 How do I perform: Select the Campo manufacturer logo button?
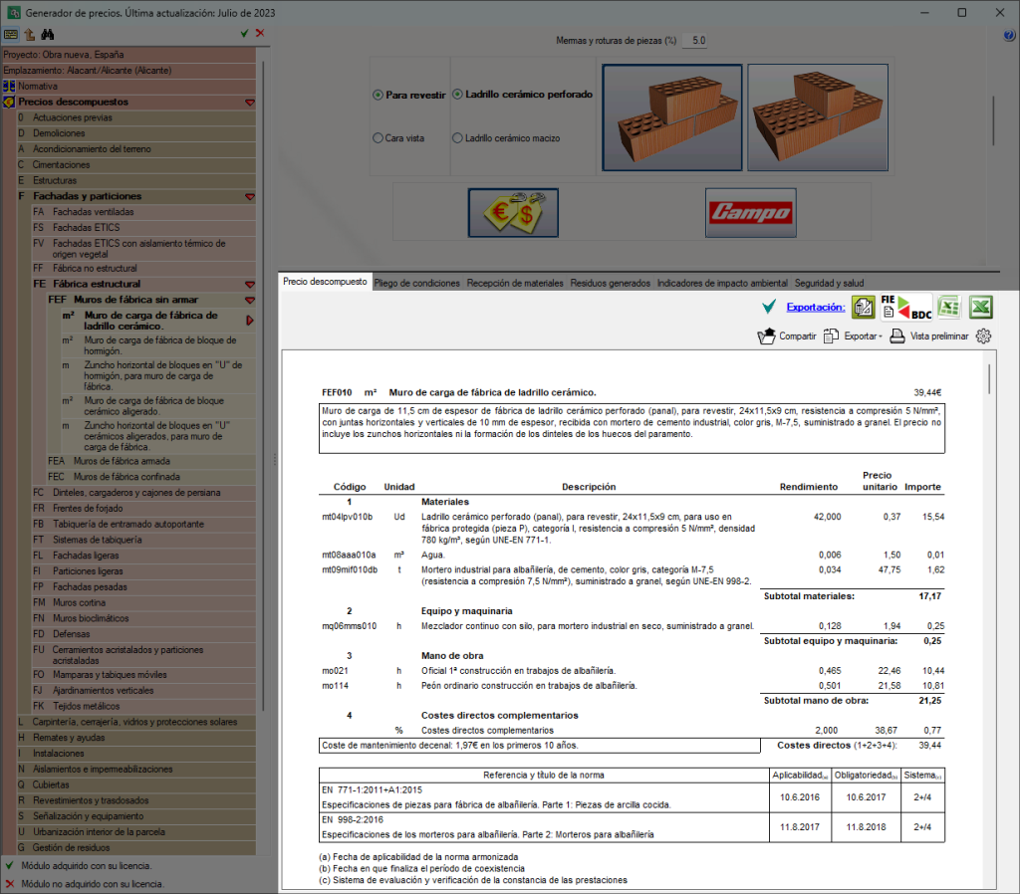751,213
